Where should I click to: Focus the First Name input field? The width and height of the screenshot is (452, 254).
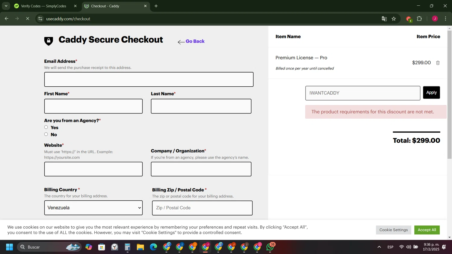coord(93,106)
